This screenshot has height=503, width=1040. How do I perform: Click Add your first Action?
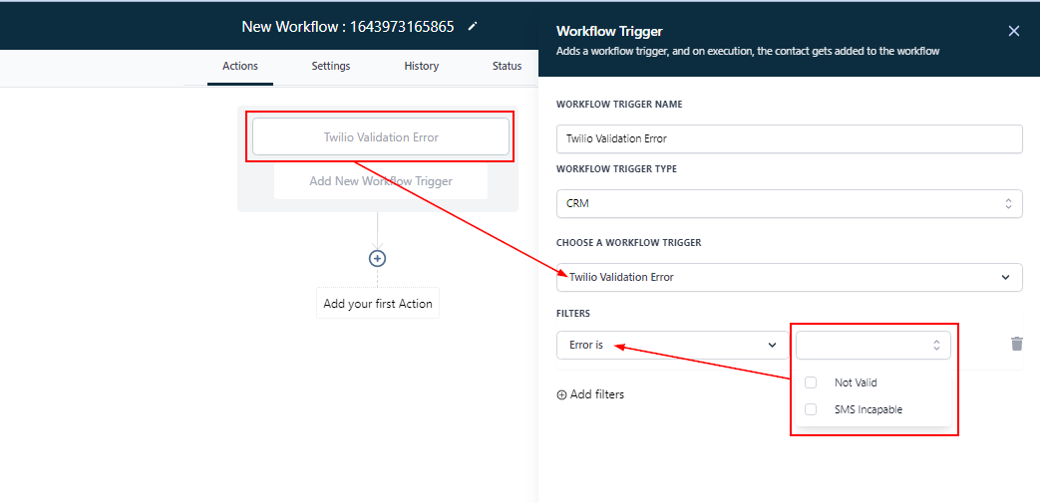point(378,304)
